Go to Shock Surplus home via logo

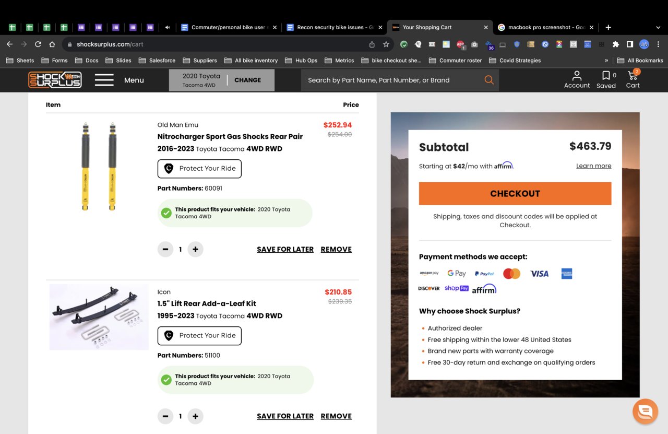tap(55, 80)
